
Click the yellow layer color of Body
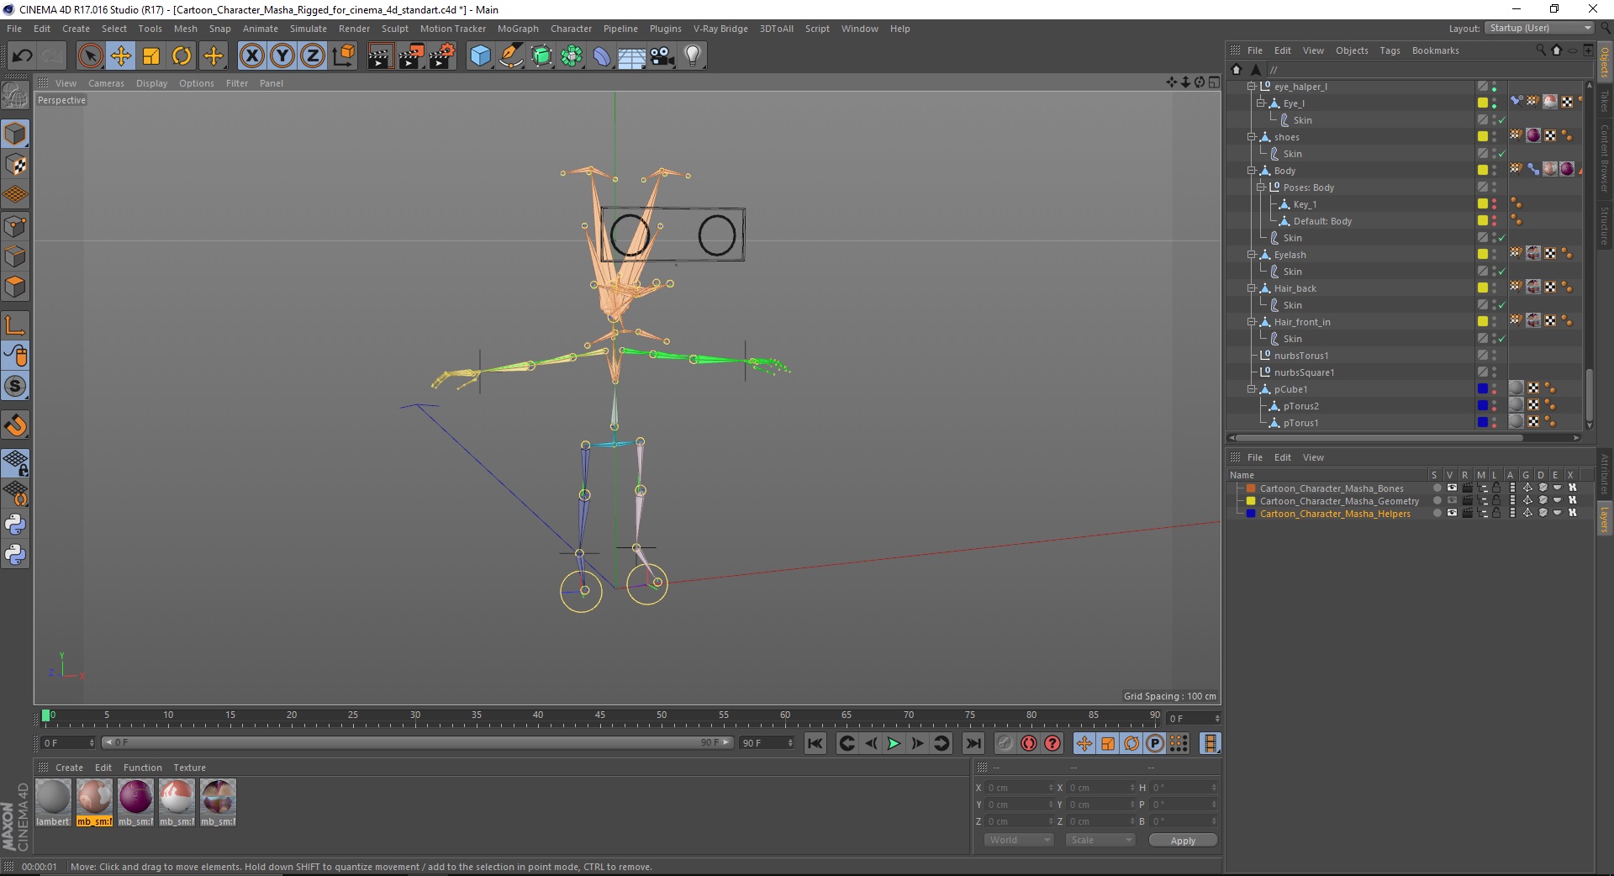1483,170
